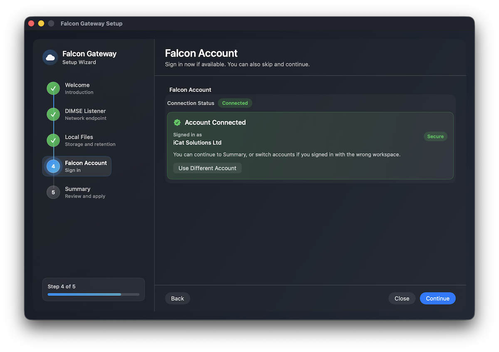The height and width of the screenshot is (352, 499).
Task: Click the Step 4 of 5 progress bar
Action: [x=93, y=294]
